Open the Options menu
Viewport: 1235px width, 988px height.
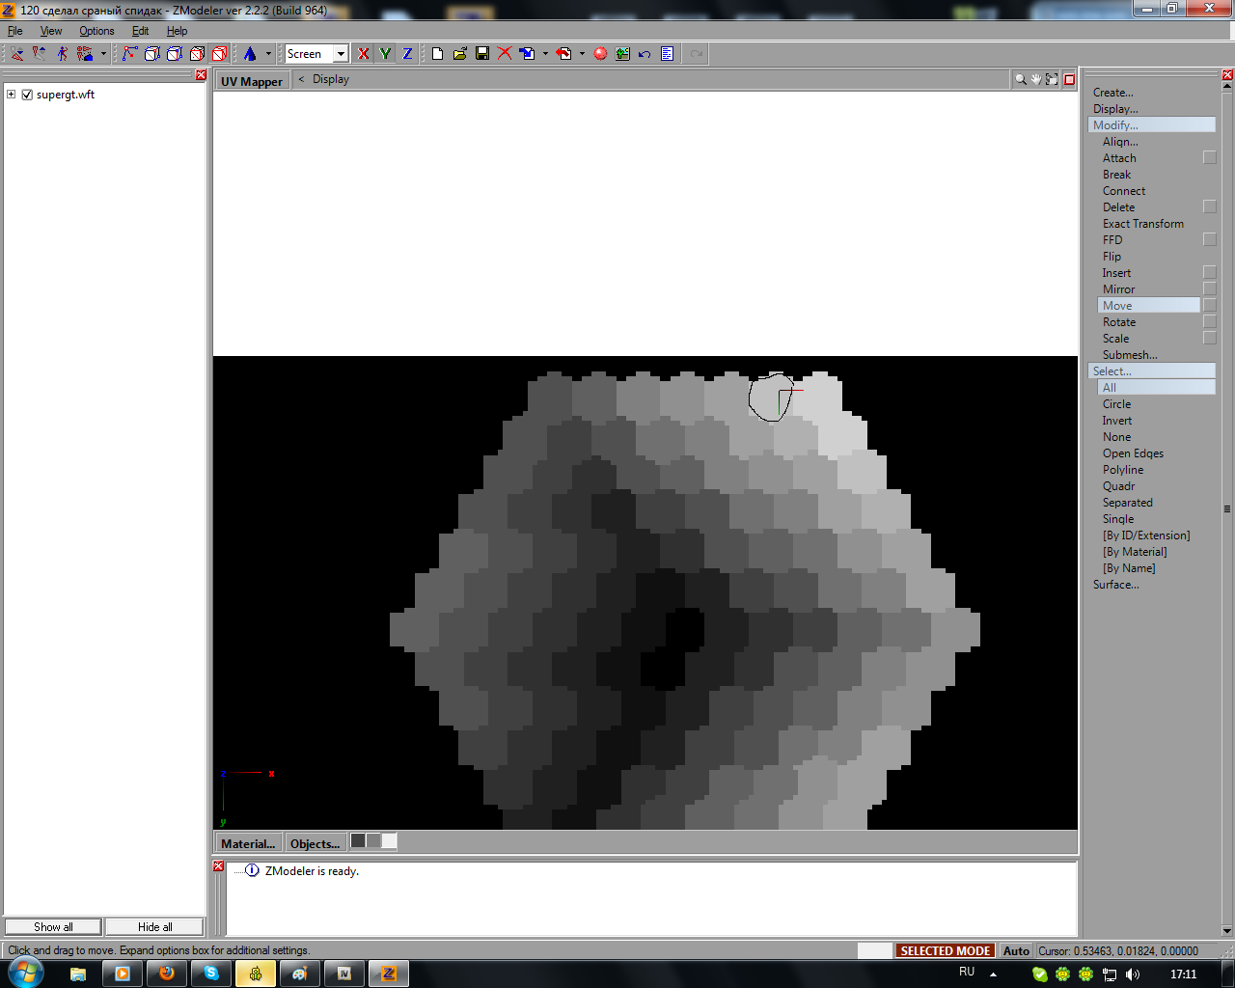coord(96,31)
